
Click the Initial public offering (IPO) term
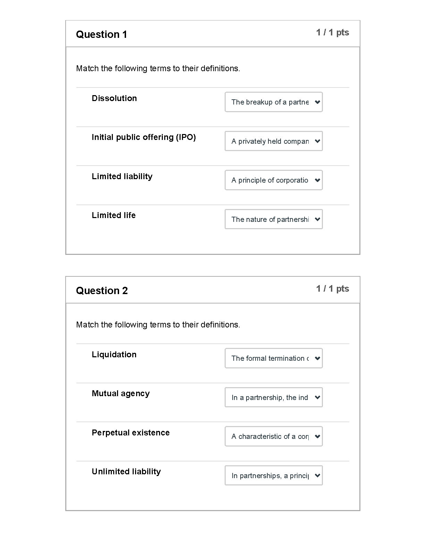click(x=144, y=137)
